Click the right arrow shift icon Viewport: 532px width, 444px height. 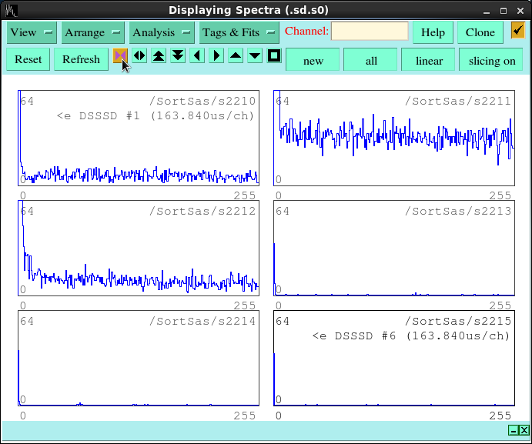[216, 56]
